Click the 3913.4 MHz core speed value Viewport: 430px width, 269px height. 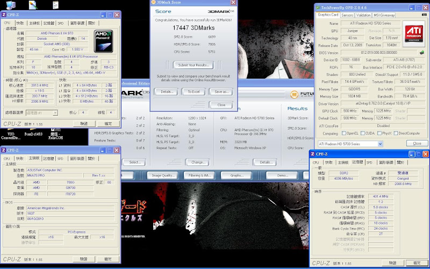39,86
